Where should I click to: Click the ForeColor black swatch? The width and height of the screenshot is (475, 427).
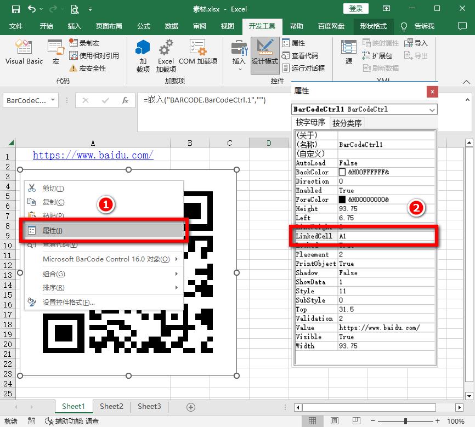tap(342, 200)
